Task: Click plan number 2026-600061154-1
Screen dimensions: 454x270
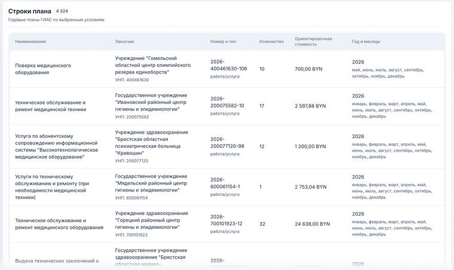Action: (225, 183)
